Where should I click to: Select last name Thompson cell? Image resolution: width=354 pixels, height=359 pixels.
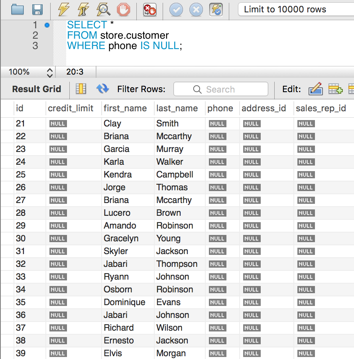180,264
